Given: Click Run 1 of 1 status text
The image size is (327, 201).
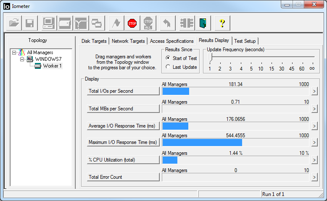Looking at the screenshot, I should tap(273, 194).
